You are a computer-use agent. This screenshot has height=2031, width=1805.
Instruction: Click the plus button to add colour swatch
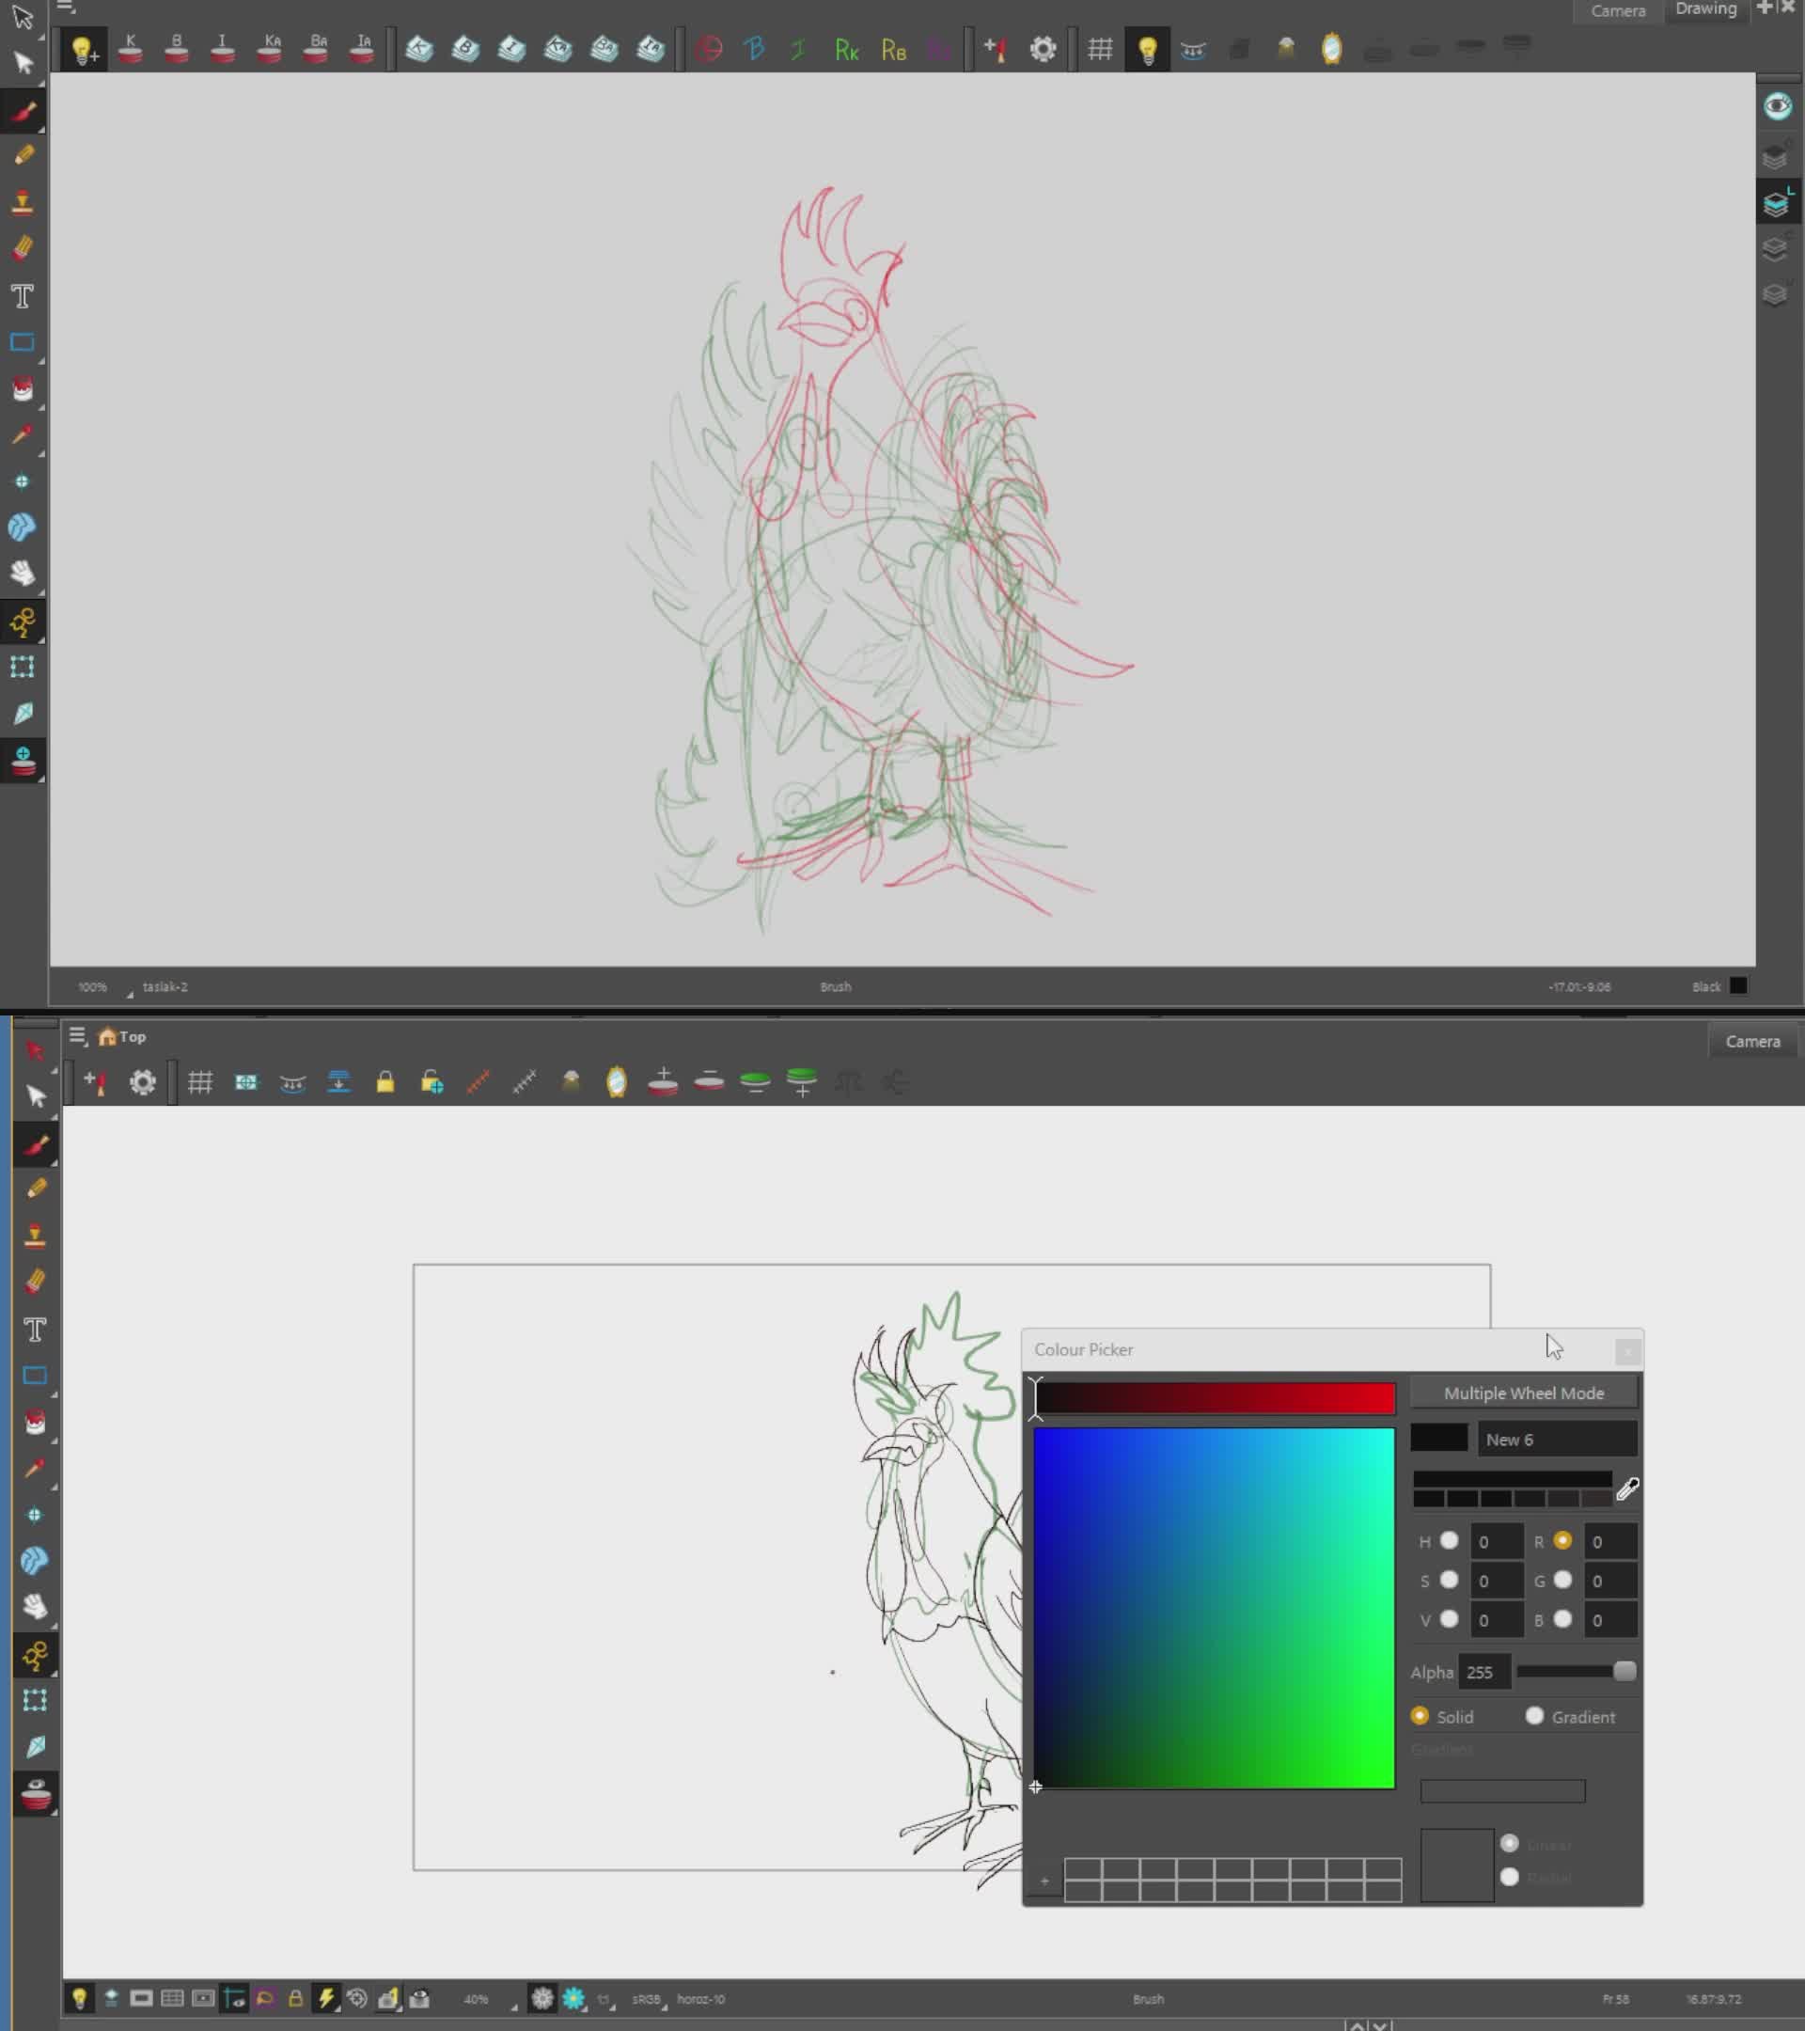1044,1881
